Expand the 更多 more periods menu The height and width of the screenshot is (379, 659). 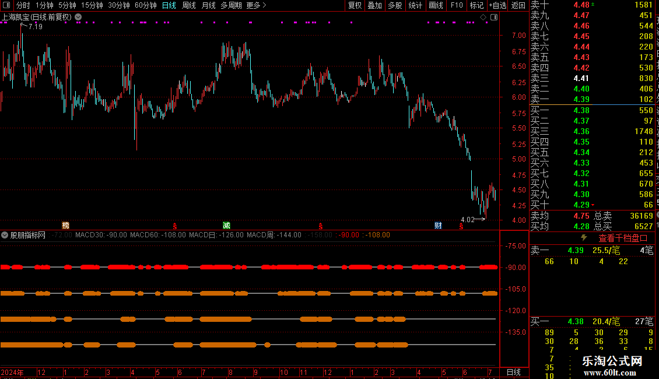point(257,5)
